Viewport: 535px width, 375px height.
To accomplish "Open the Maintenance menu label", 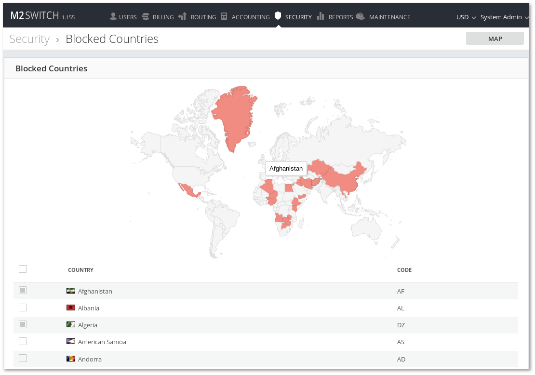I will point(389,17).
